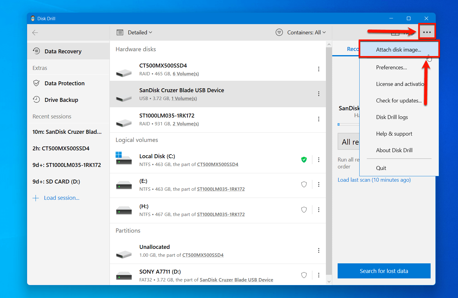
Task: Select the CT500MX500SSD4 hardware disk
Action: coord(218,69)
